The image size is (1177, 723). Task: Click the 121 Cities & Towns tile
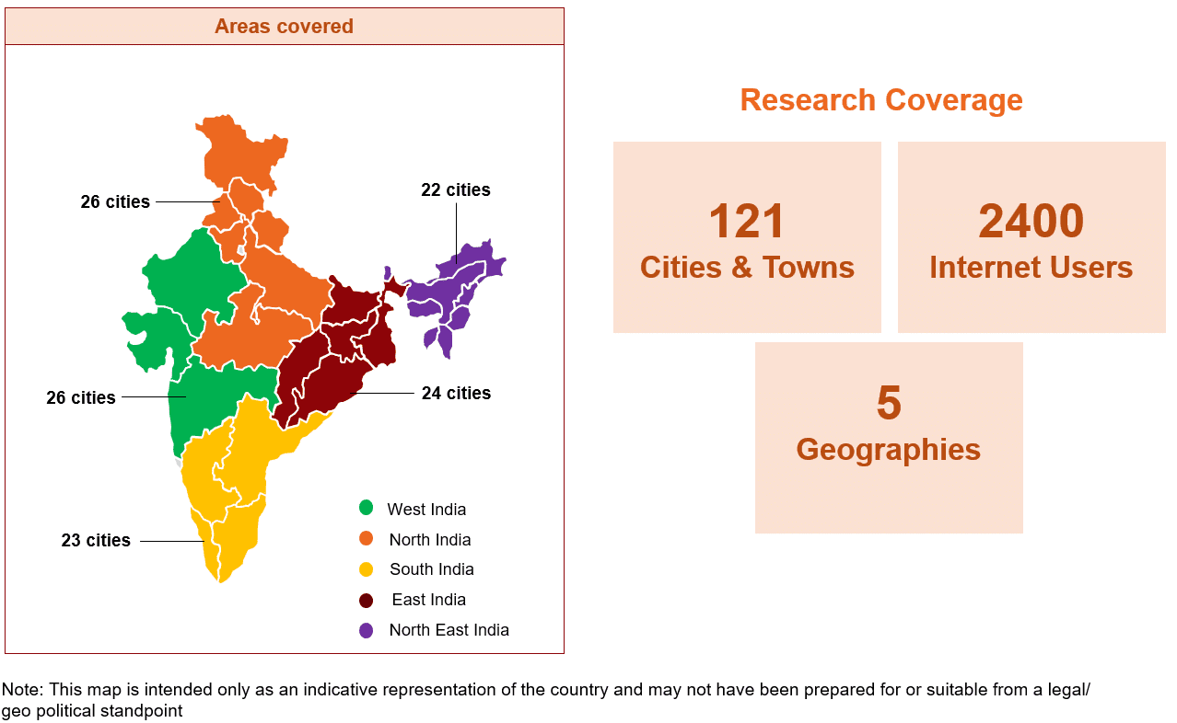click(747, 237)
